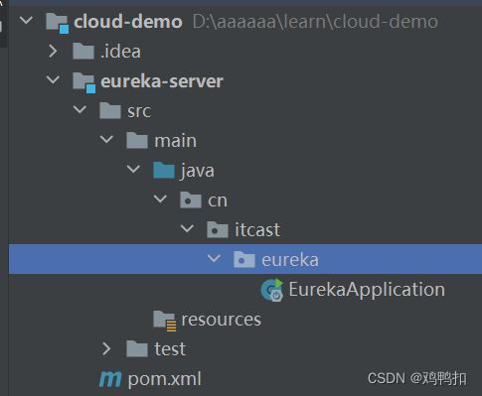Screen dimensions: 482x396
Task: Click the cloud-demo module folder icon
Action: click(58, 23)
